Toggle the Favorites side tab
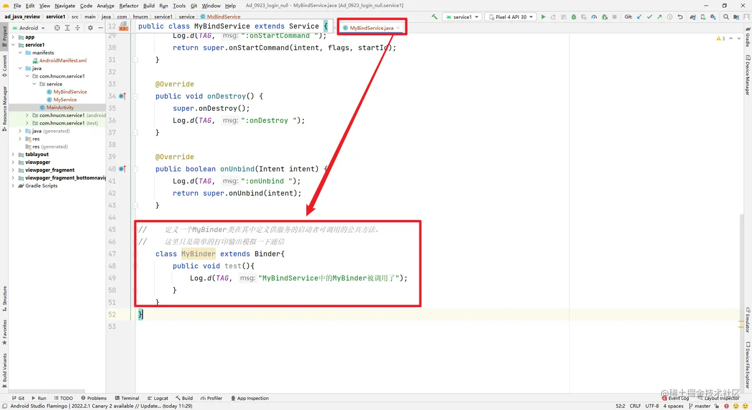The width and height of the screenshot is (752, 410). tap(4, 332)
